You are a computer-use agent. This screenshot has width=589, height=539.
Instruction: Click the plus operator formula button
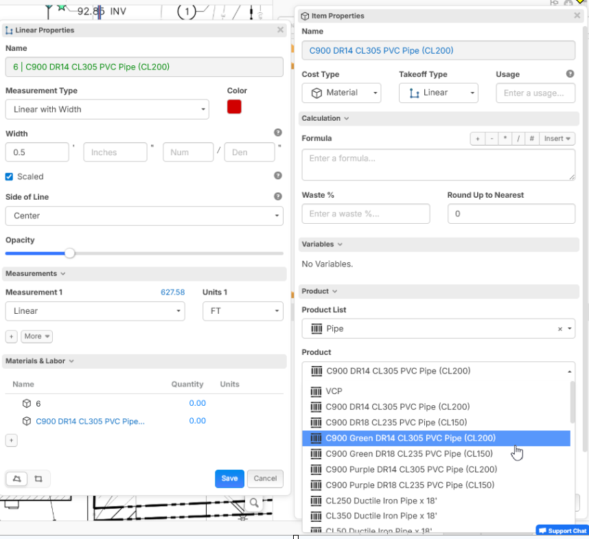(x=477, y=139)
